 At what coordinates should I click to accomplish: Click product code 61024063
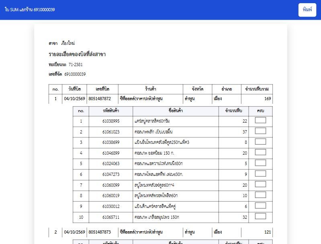(x=111, y=163)
